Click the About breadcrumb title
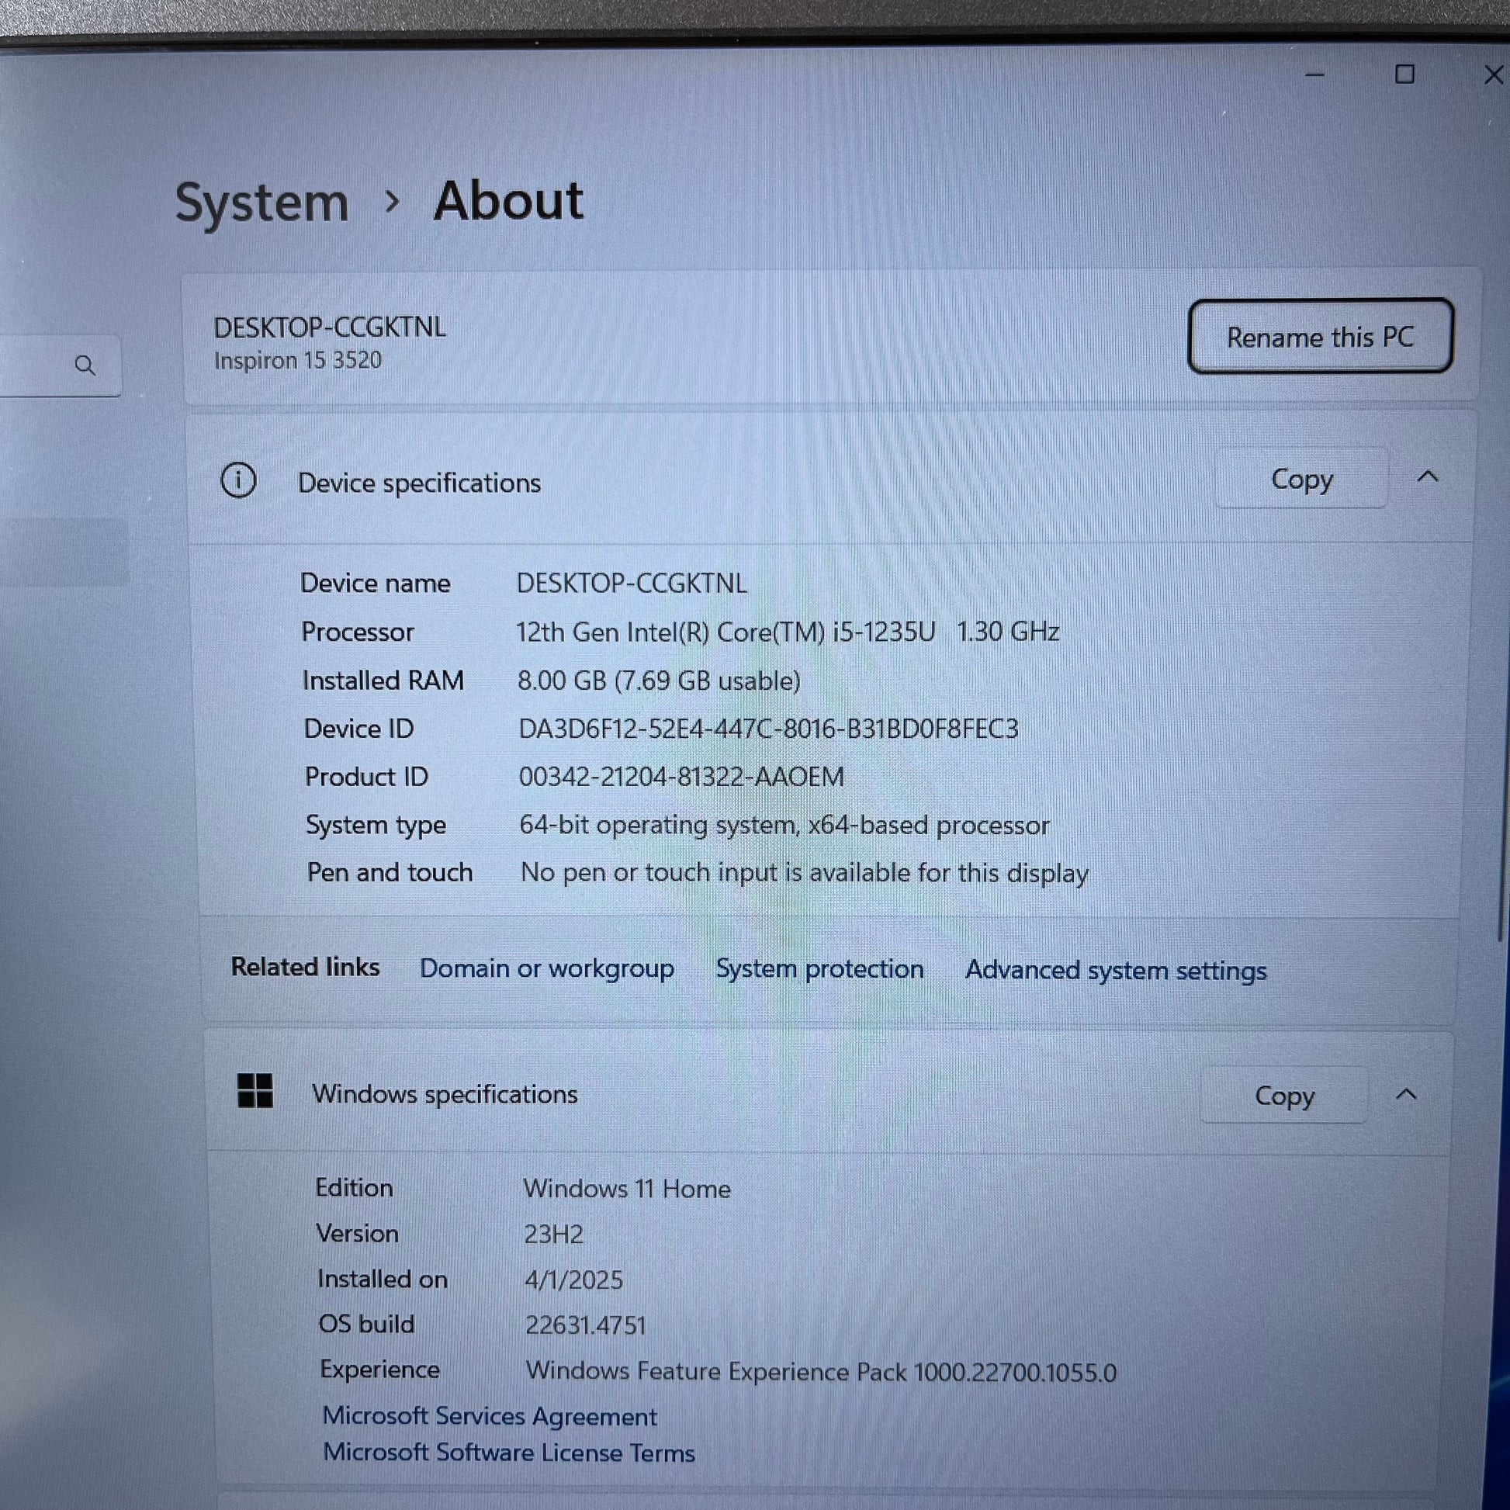The height and width of the screenshot is (1510, 1510). click(x=509, y=201)
